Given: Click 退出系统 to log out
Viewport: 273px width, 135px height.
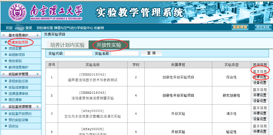Looking at the screenshot, I should (263, 27).
